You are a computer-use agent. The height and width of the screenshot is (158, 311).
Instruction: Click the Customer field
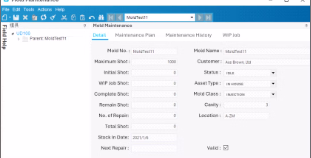coord(267,62)
